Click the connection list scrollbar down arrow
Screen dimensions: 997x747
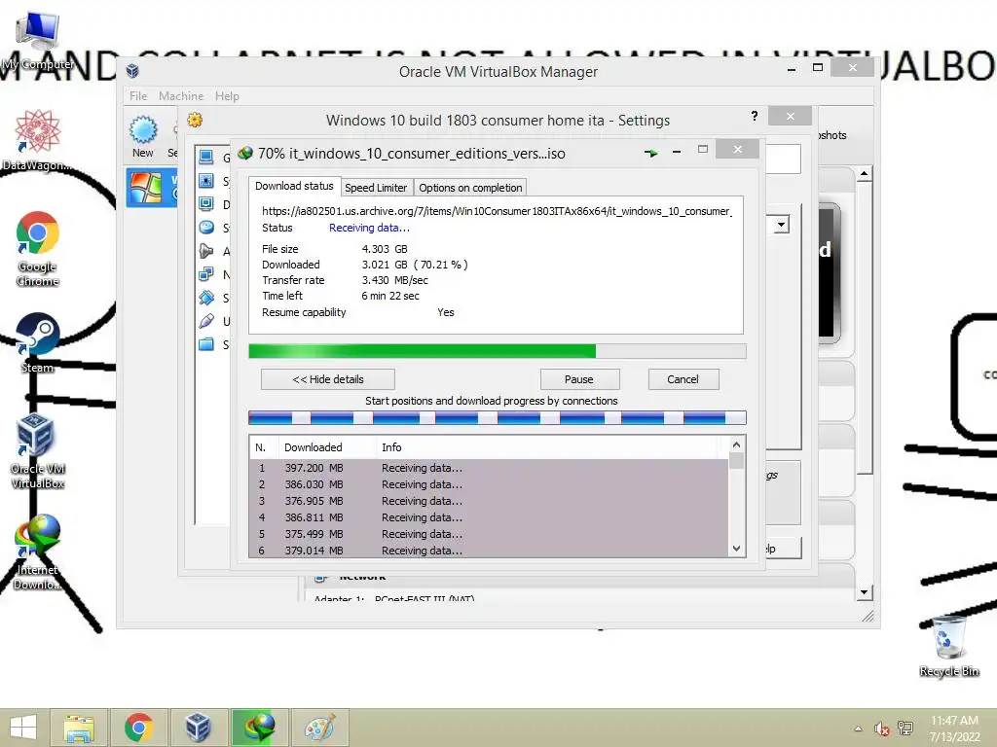(x=736, y=549)
